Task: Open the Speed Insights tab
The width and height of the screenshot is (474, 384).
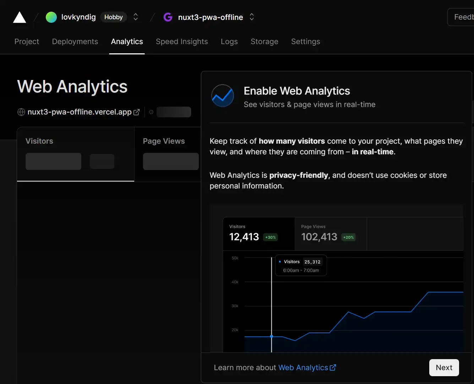Action: click(x=182, y=42)
